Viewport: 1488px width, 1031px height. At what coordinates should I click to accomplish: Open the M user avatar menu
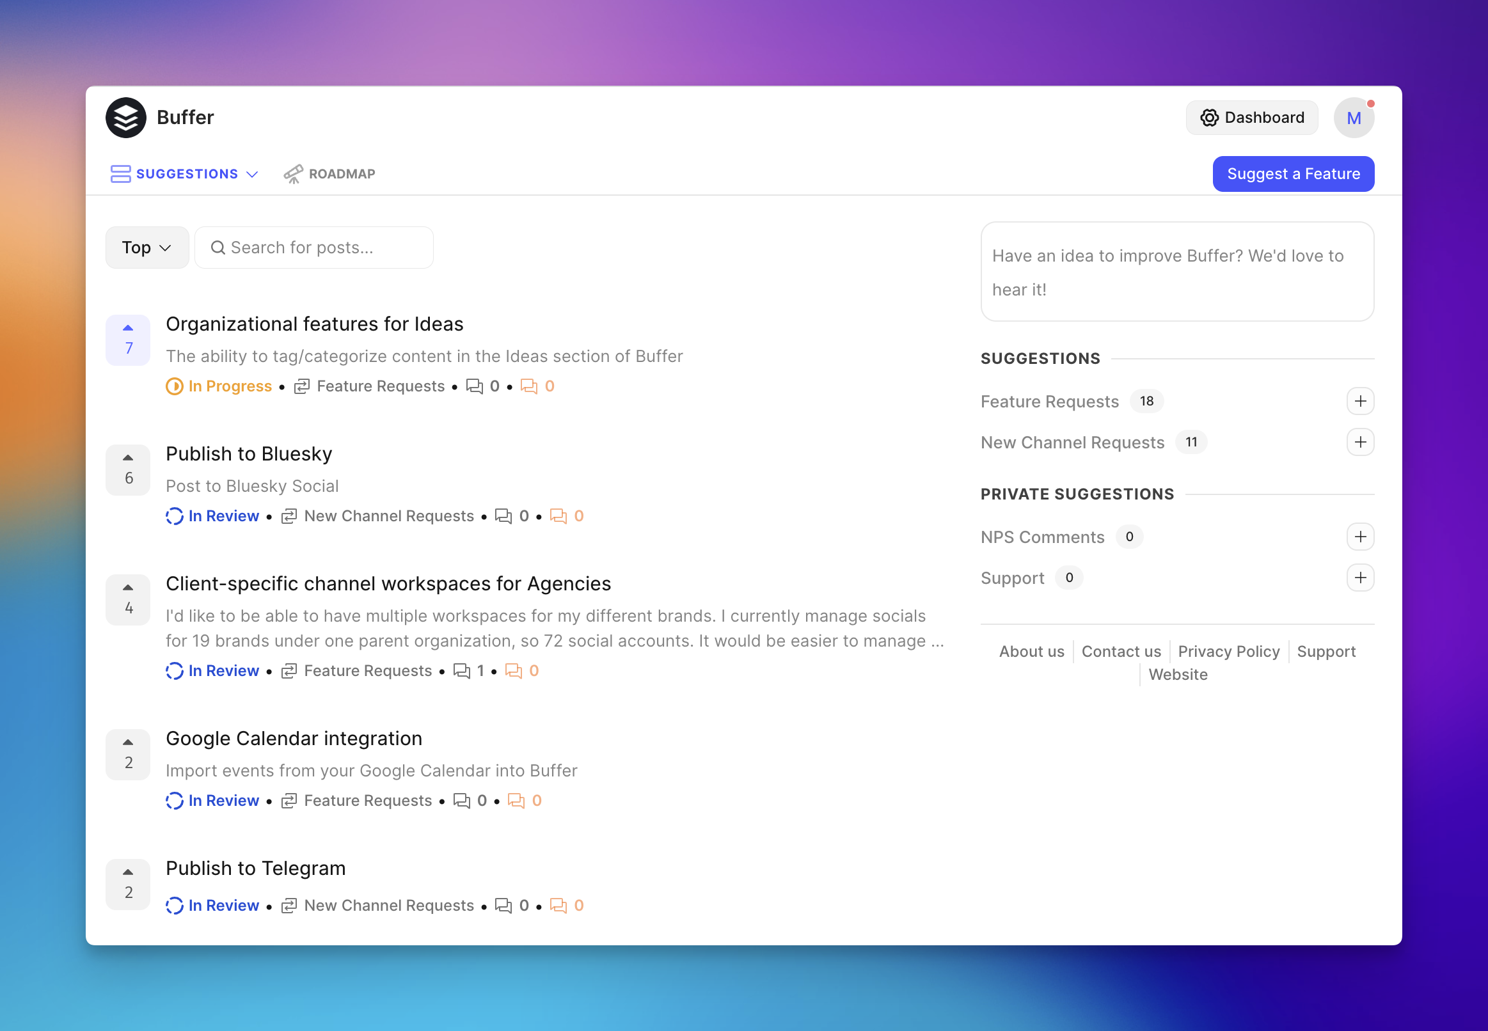(1354, 118)
